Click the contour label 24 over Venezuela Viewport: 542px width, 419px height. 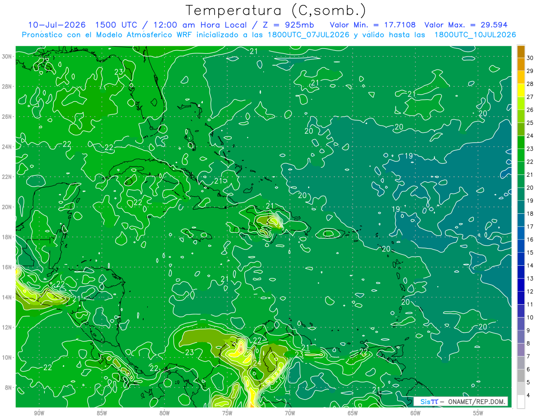coord(257,363)
